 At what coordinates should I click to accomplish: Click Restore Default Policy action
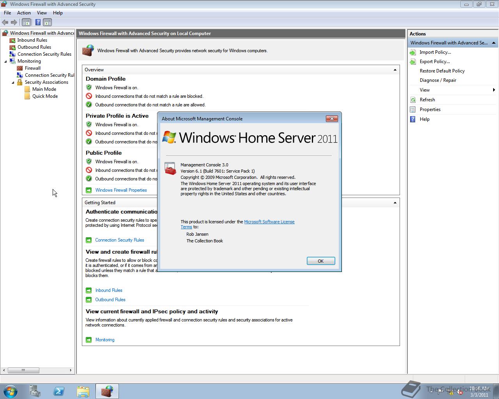point(442,71)
